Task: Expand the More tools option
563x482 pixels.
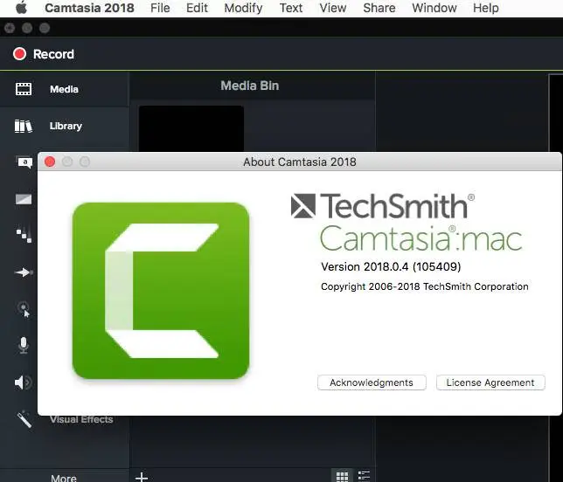Action: point(64,478)
